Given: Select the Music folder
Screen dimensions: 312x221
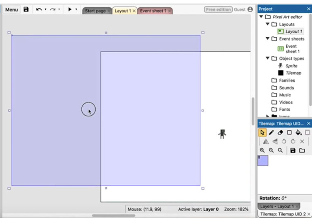Looking at the screenshot, I should coord(281,95).
